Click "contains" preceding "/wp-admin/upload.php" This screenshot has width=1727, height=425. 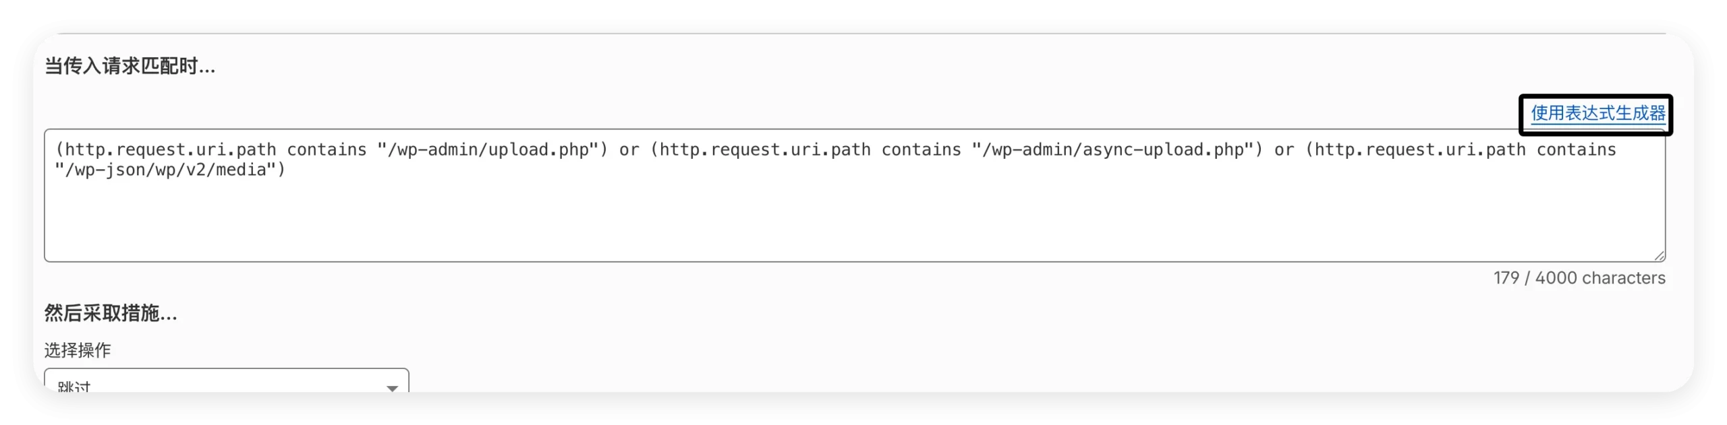327,150
